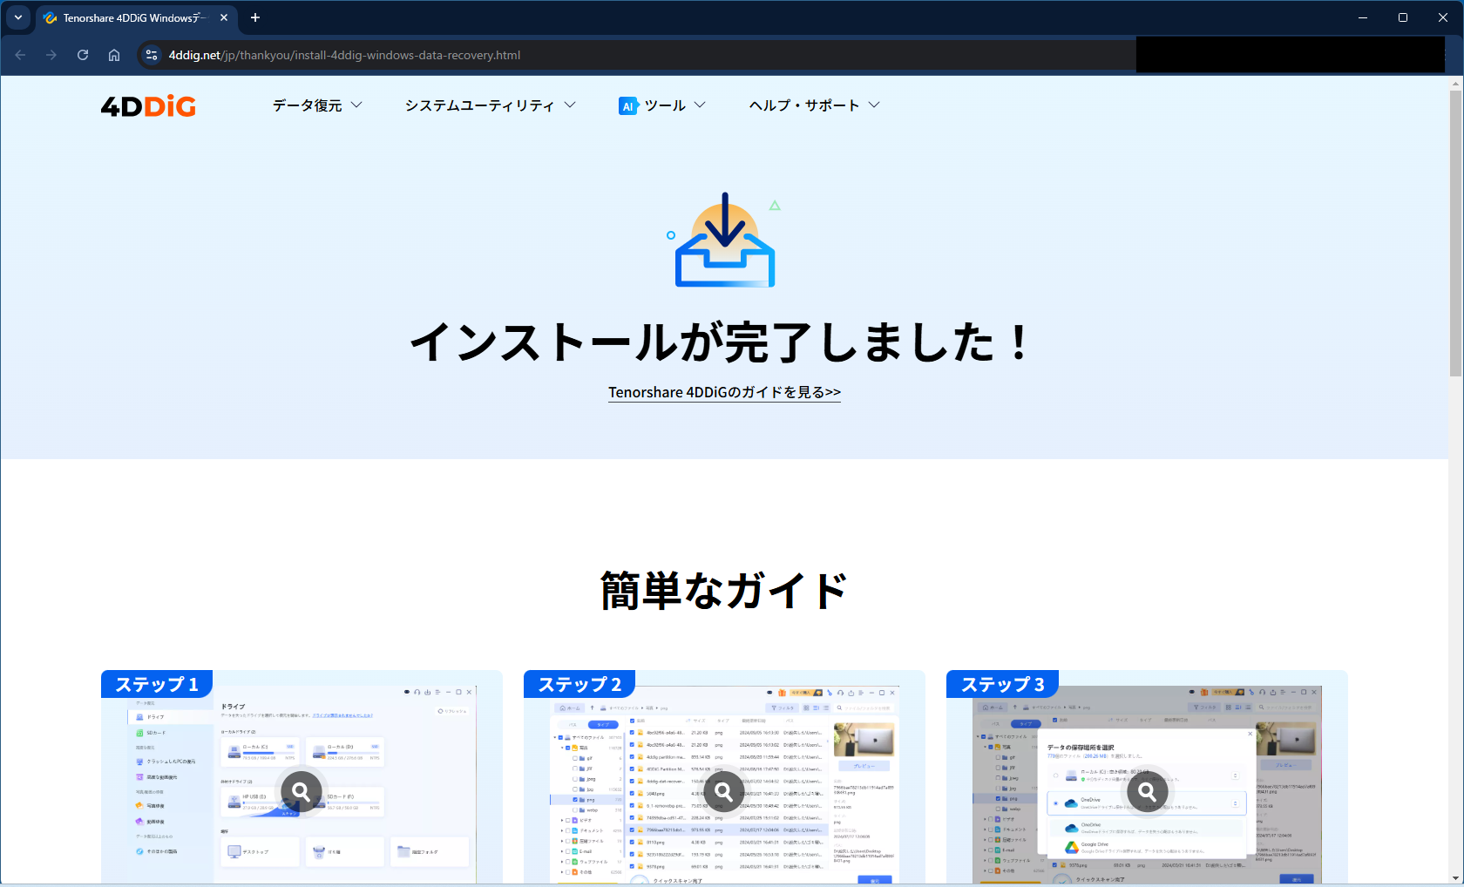
Task: Click the 4DDiG logo
Action: point(148,106)
